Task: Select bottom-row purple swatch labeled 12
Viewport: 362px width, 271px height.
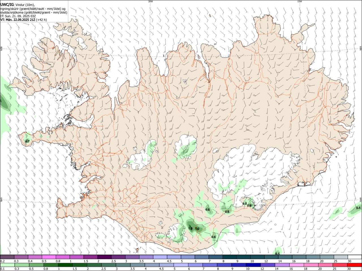Action: (268, 265)
